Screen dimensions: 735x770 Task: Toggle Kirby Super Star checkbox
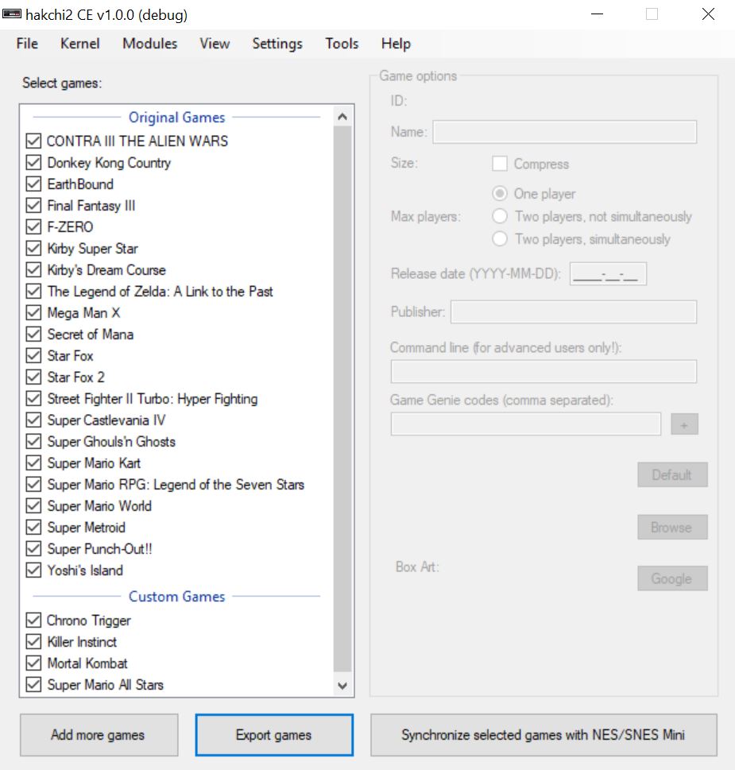(x=33, y=249)
